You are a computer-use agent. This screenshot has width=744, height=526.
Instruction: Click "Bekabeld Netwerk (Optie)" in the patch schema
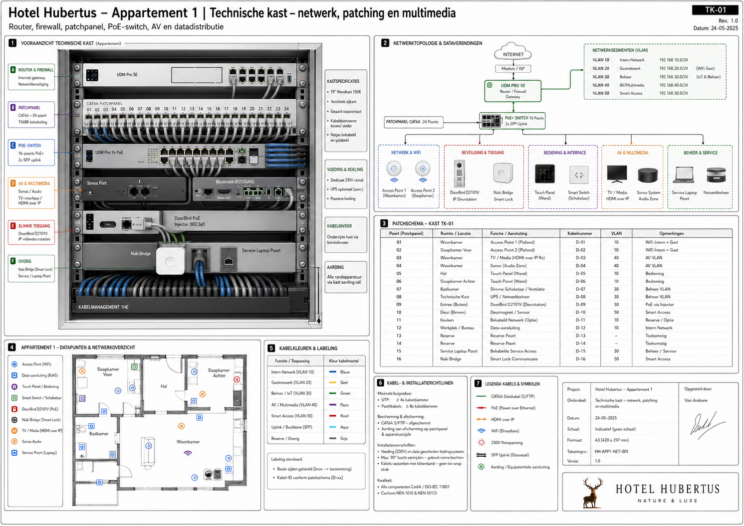514,320
